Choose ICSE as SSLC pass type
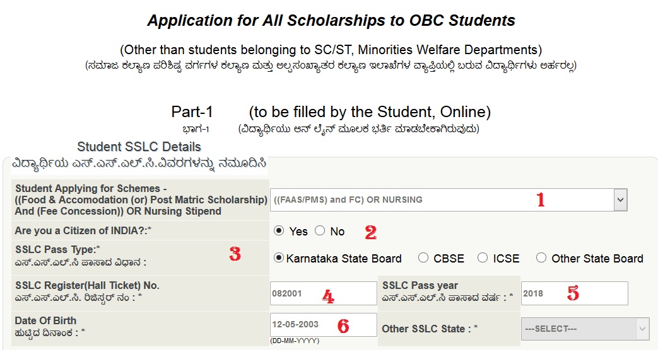Image resolution: width=658 pixels, height=350 pixels. [x=483, y=258]
